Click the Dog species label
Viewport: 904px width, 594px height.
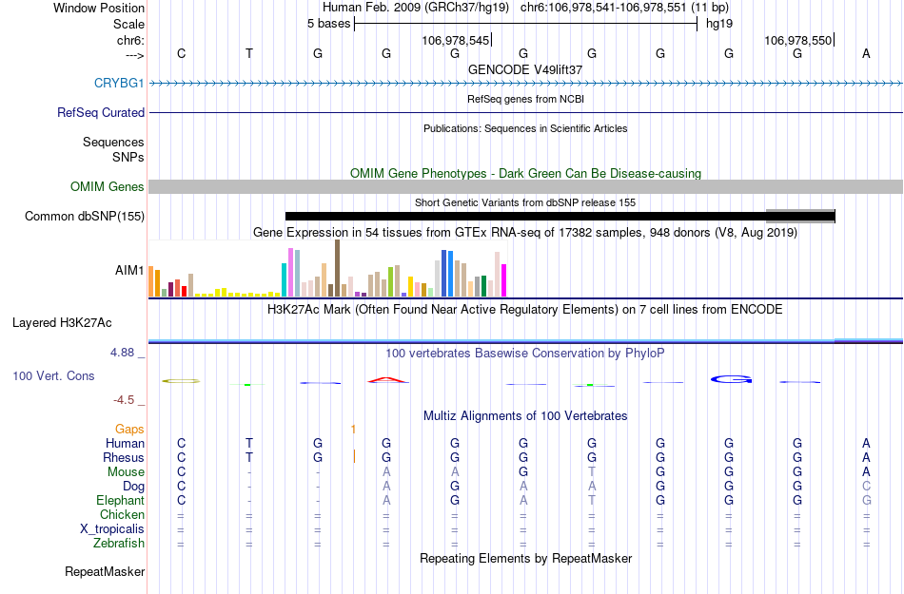click(x=133, y=486)
